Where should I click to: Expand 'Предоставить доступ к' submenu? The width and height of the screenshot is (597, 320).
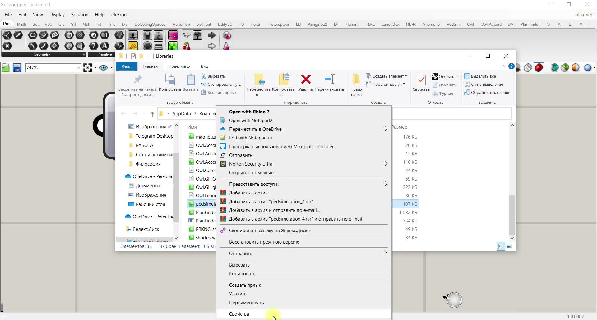[386, 184]
